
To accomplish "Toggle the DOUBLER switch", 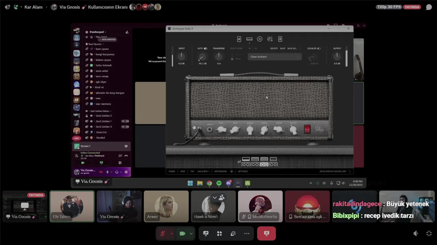I will tap(319, 49).
